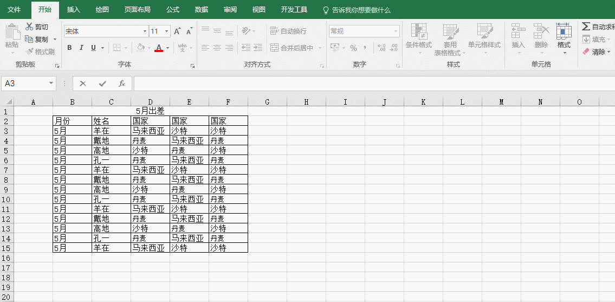Click the AutoSum (自动求和) sigma icon

point(586,27)
